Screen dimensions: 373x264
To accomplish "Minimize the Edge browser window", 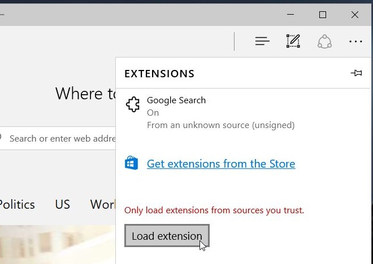I will pos(290,15).
